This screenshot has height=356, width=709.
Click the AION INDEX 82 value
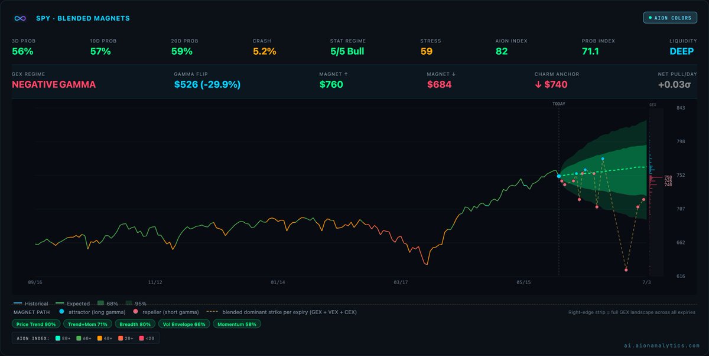click(501, 51)
